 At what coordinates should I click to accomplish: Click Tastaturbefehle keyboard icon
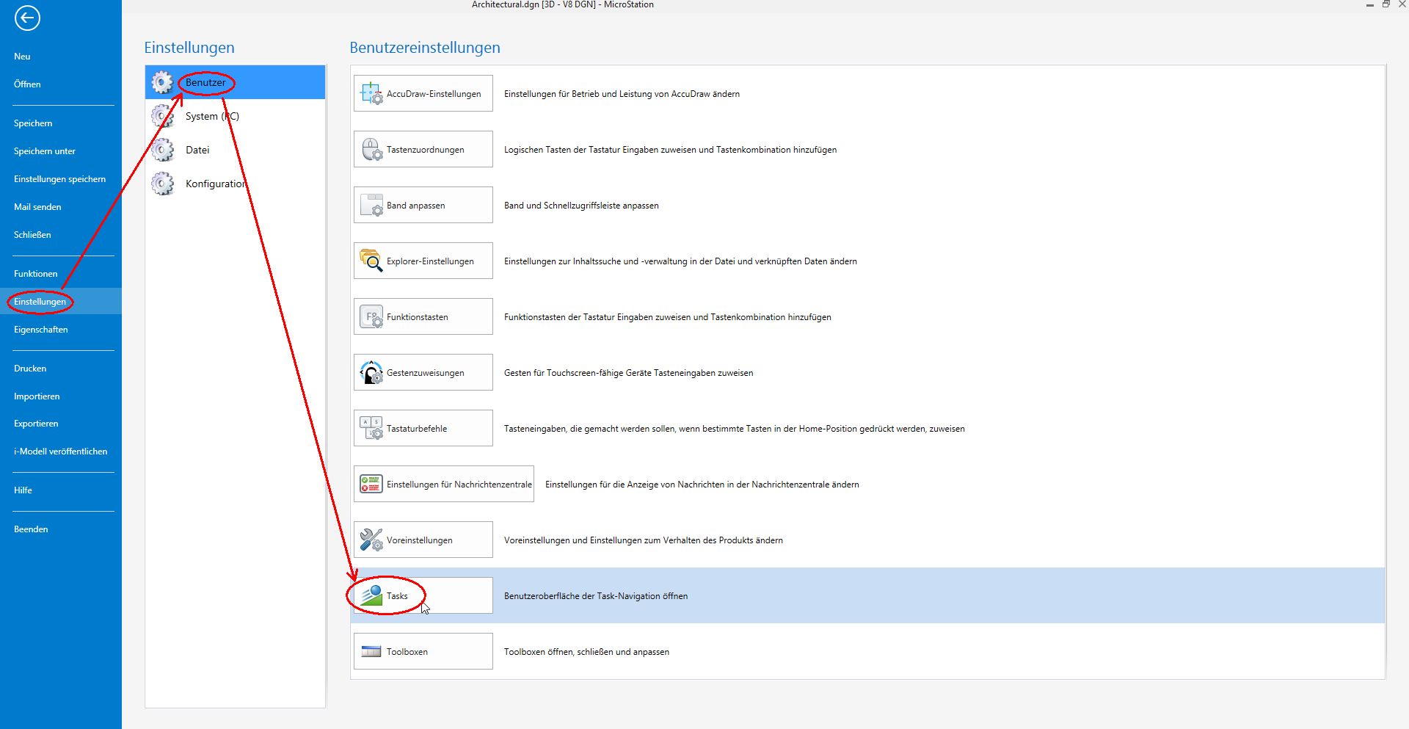click(371, 428)
